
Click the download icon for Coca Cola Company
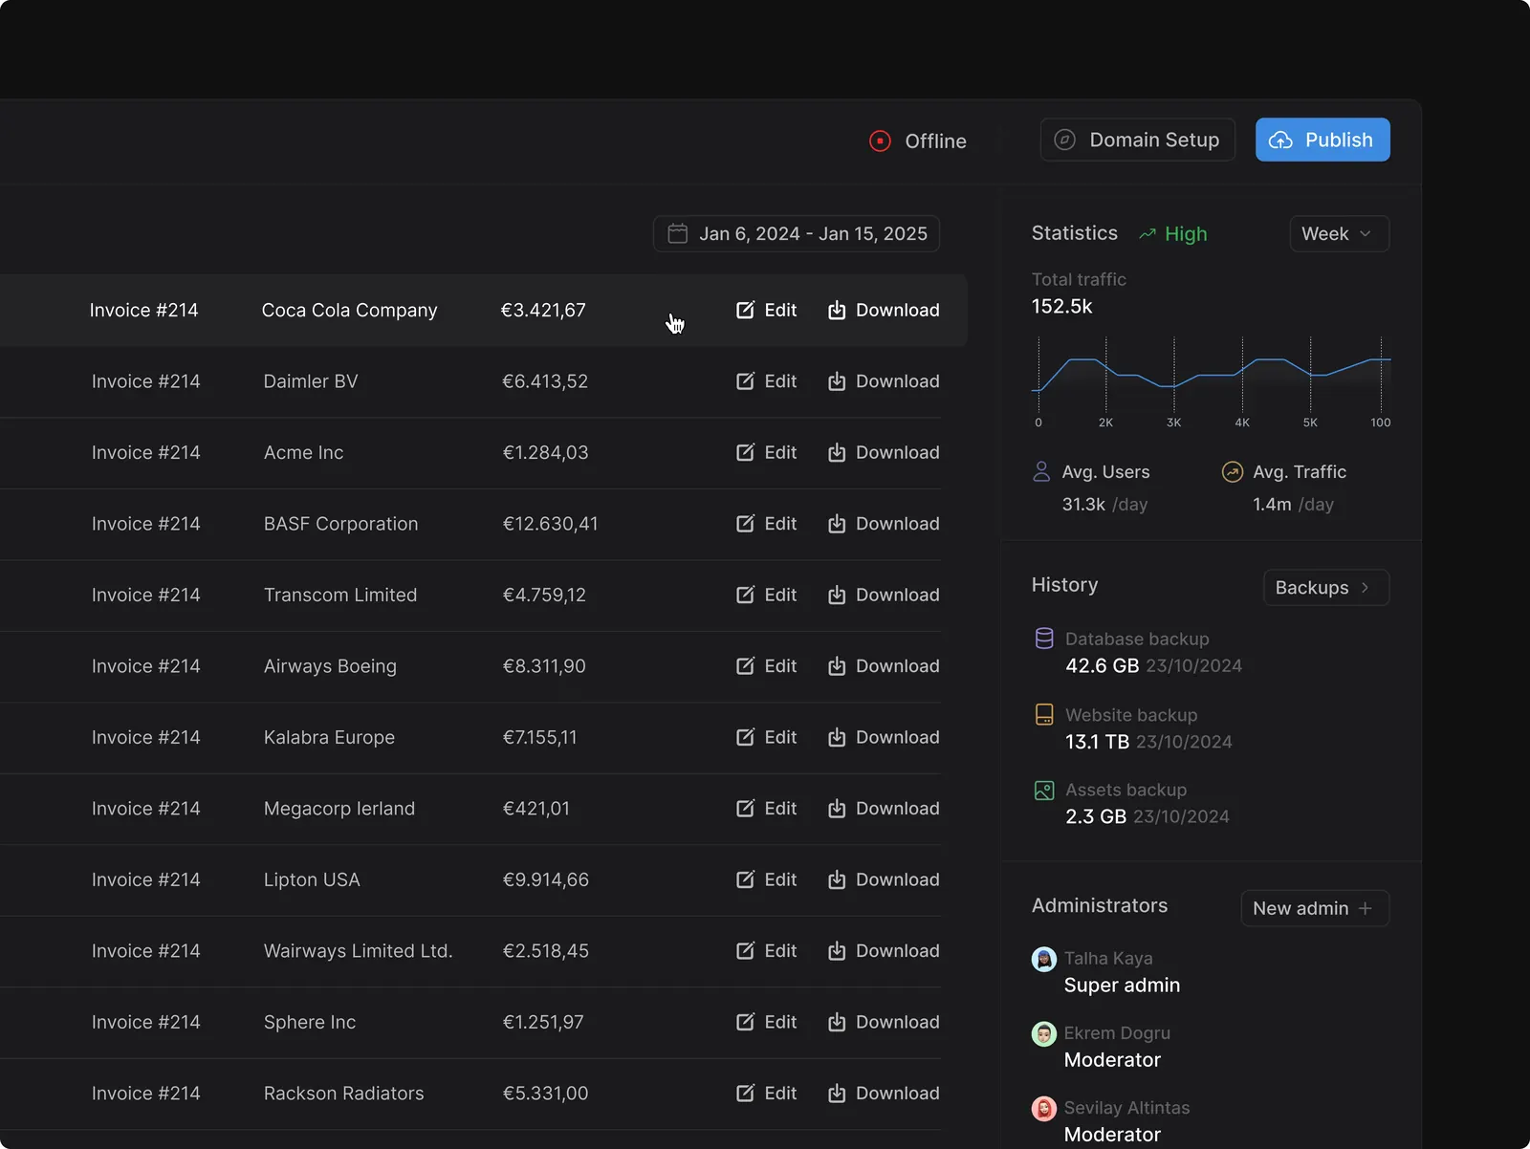[837, 310]
